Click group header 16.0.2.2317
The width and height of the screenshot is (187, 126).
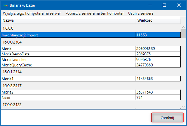click(91, 86)
